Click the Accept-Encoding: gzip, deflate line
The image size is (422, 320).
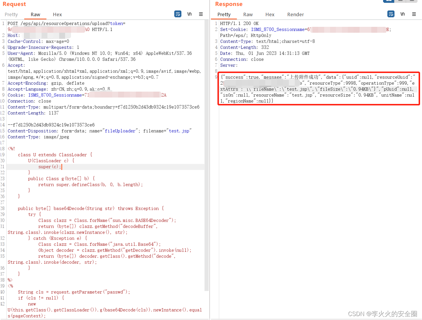[x=46, y=83]
